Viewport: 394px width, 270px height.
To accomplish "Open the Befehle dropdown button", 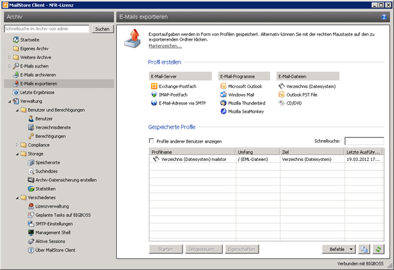I will click(x=339, y=249).
